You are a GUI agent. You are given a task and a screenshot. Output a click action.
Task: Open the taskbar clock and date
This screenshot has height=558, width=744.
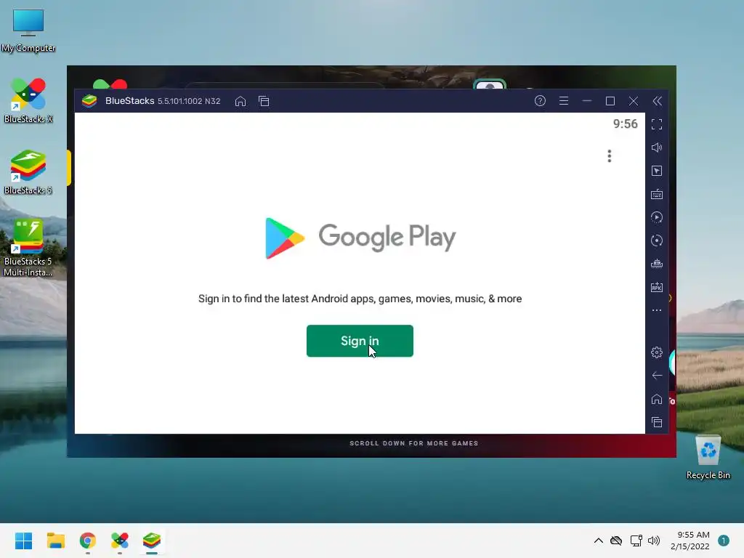(x=690, y=541)
